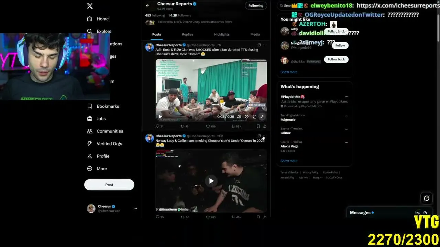The image size is (440, 247).
Task: Open Cheesur account avatar at sidebar bottom
Action: (91, 209)
